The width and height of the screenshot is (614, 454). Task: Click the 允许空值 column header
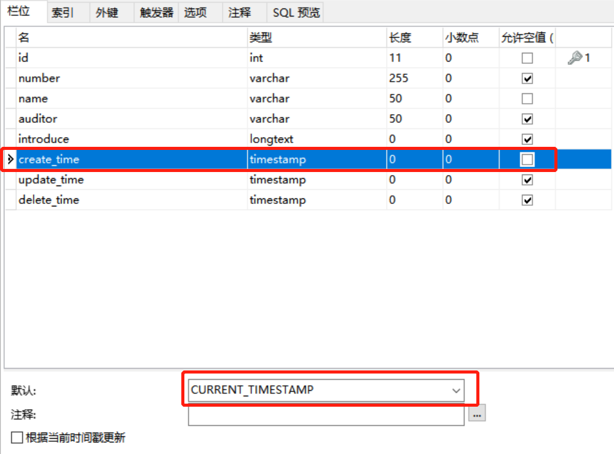click(x=527, y=37)
